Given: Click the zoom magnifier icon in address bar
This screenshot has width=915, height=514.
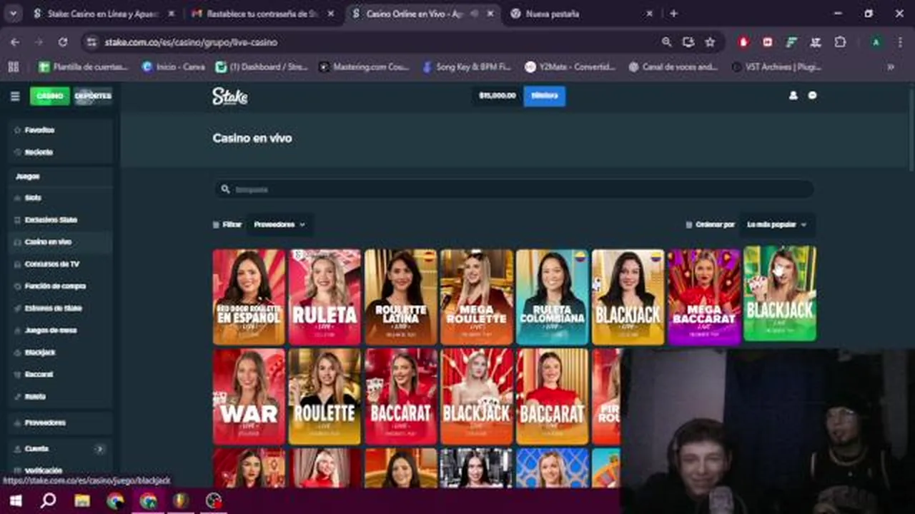Looking at the screenshot, I should point(666,42).
